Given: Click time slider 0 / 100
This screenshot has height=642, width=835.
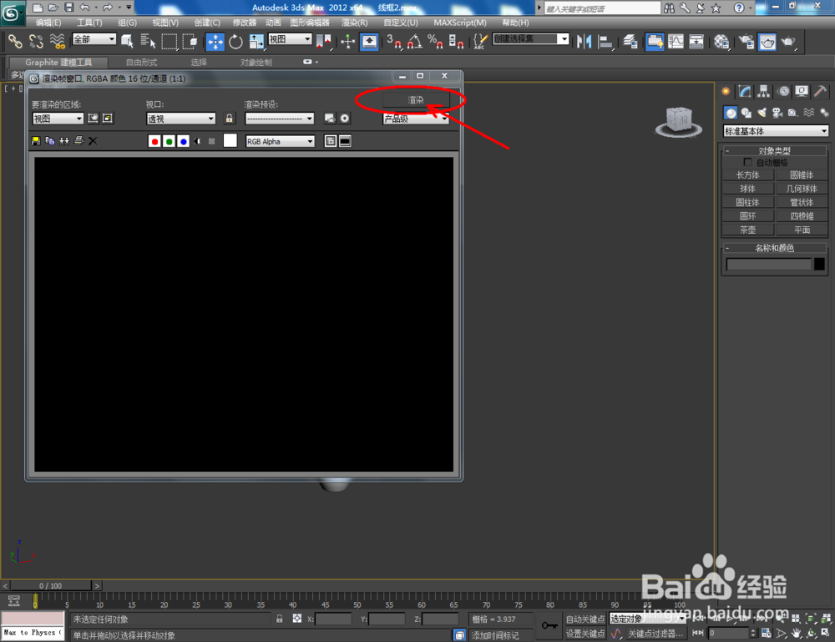Looking at the screenshot, I should [51, 585].
